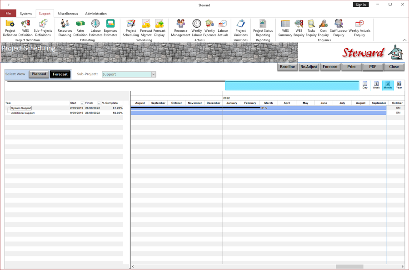This screenshot has width=409, height=270.
Task: Open Weekly Actuals Enquiry
Action: coord(359,28)
